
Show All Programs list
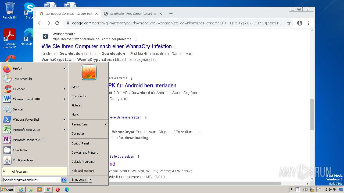click(x=34, y=172)
